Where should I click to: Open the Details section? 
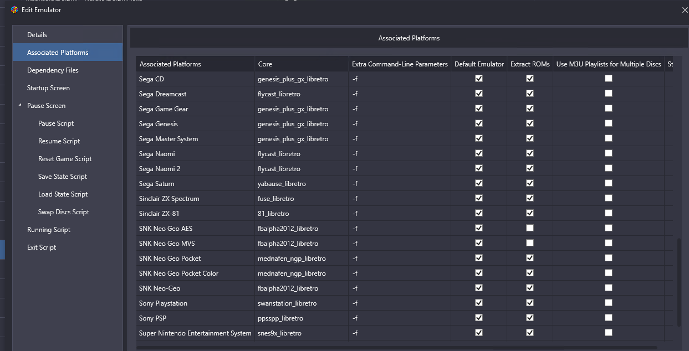click(x=68, y=35)
